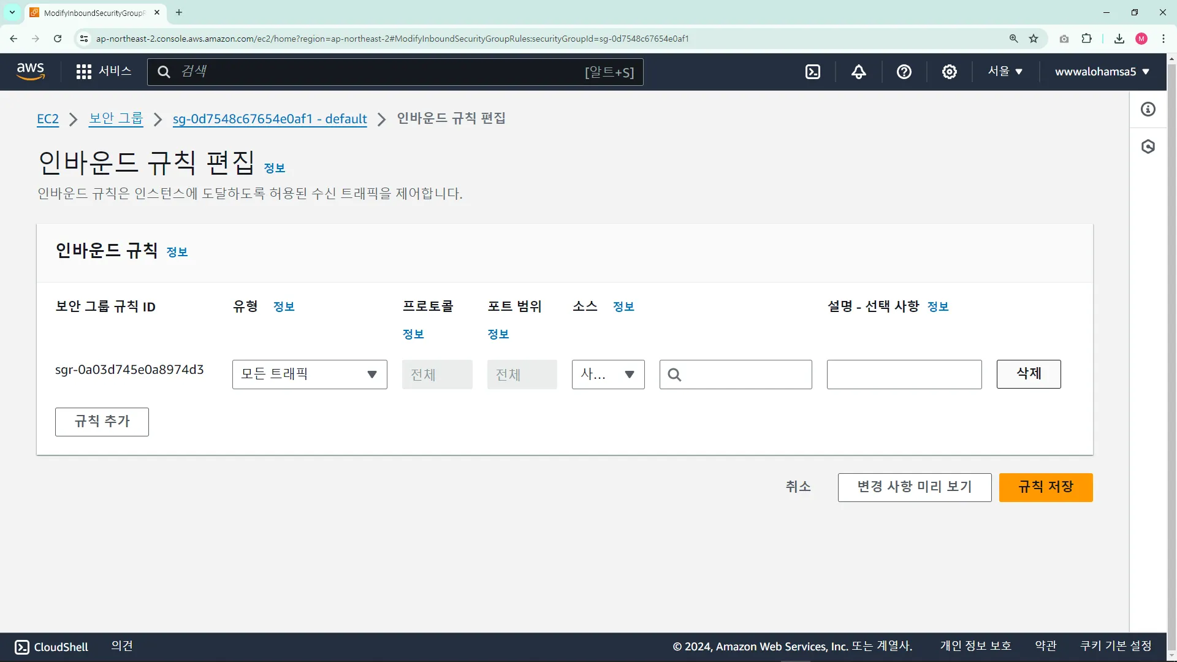Bookmark this page with star icon

pos(1034,39)
